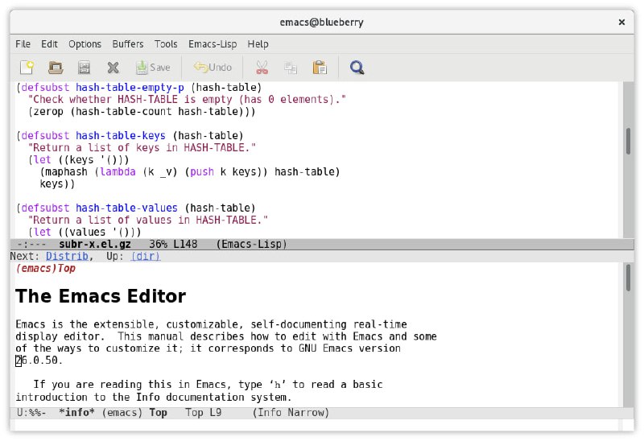This screenshot has height=441, width=644.
Task: Click the Search magnifier icon
Action: pos(357,68)
